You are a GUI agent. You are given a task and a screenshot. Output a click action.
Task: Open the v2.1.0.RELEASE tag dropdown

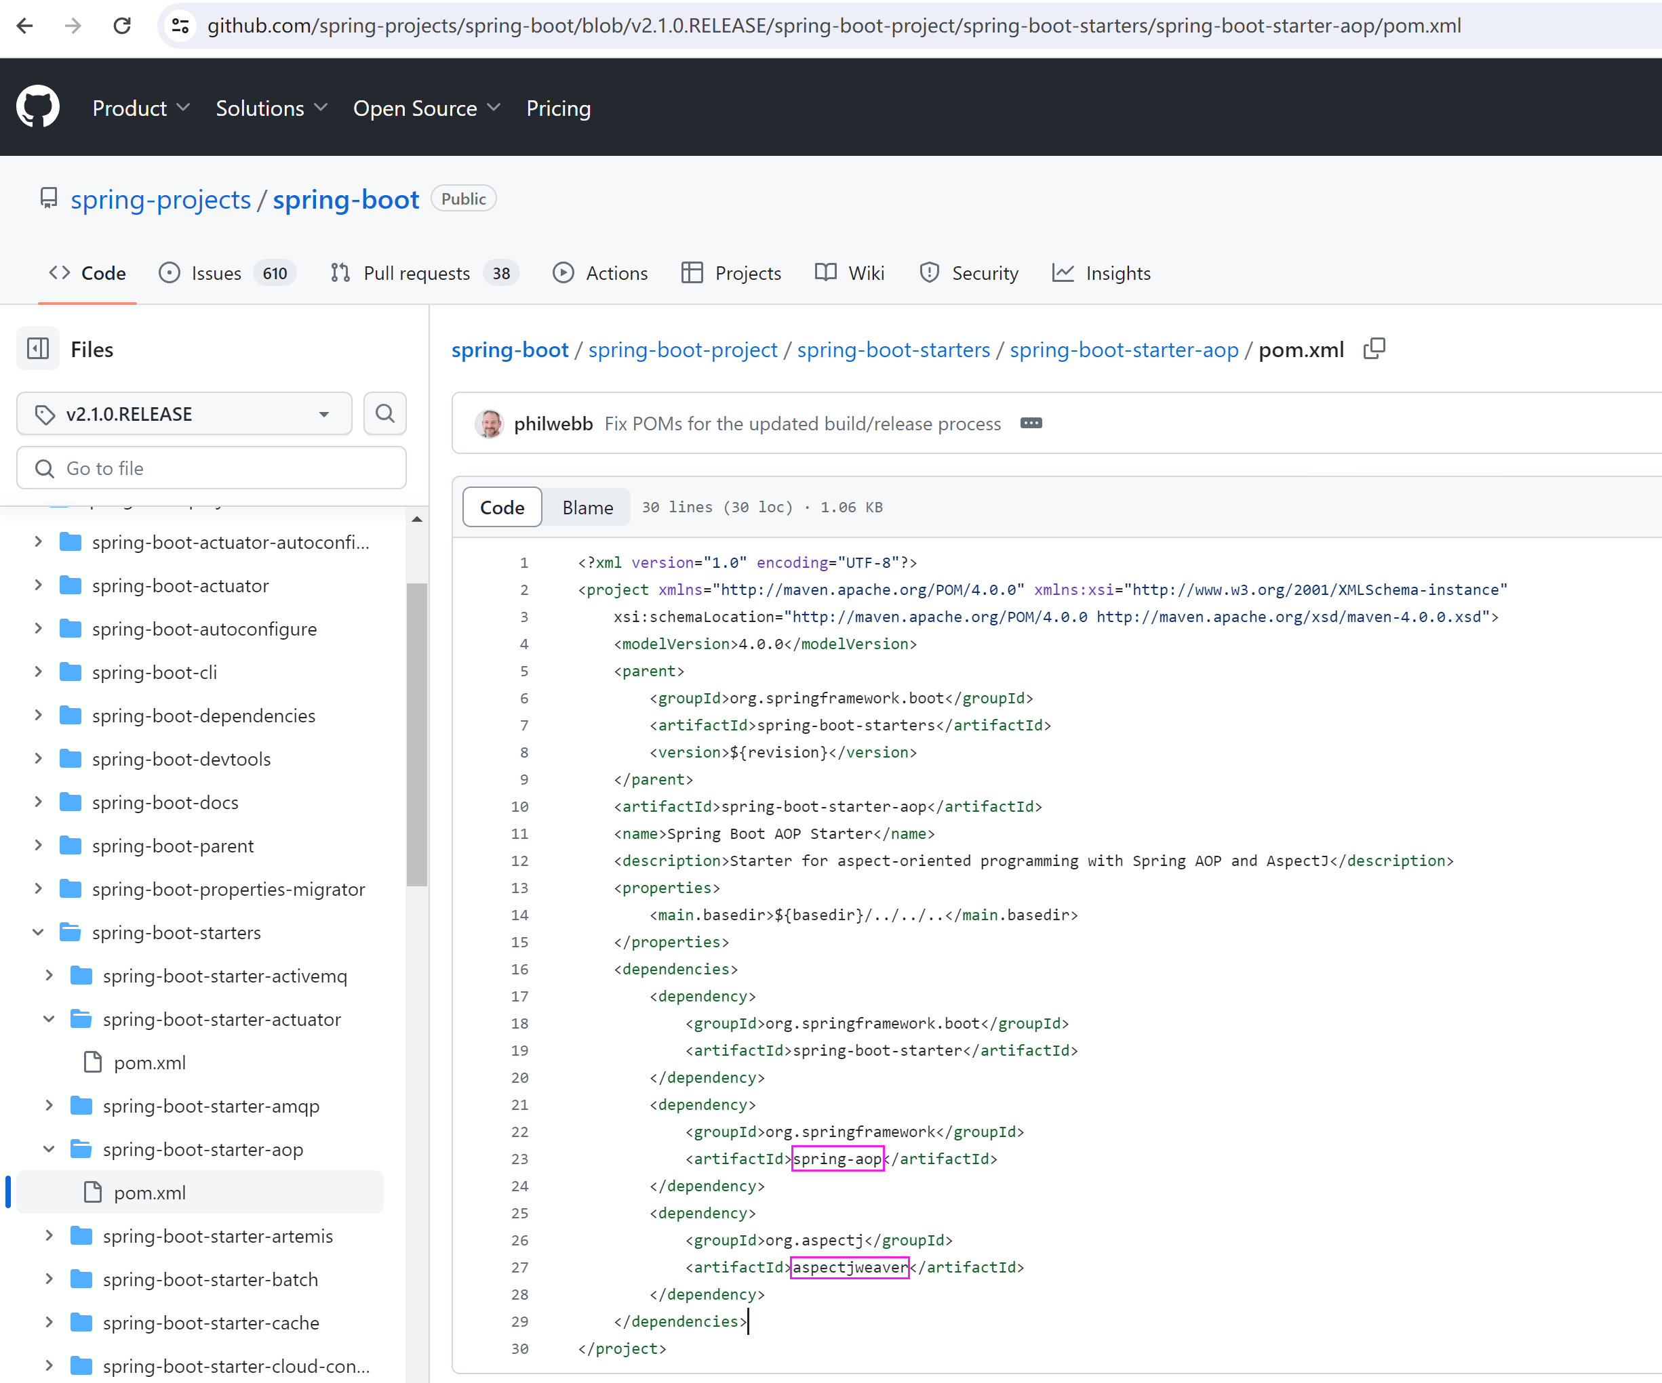click(x=184, y=413)
